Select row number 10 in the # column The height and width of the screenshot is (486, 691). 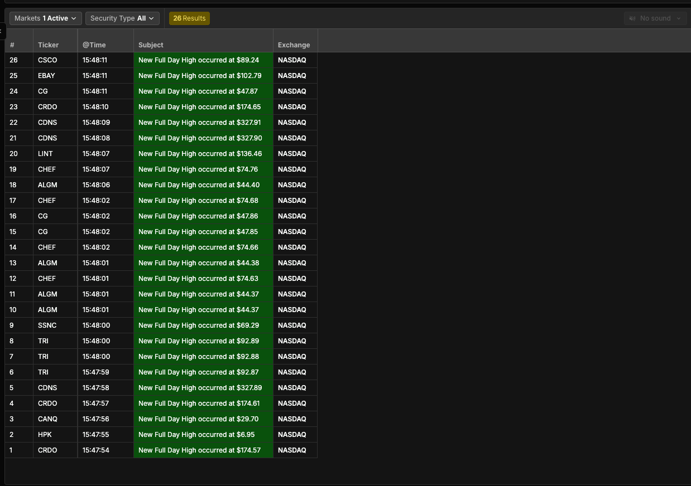pyautogui.click(x=19, y=310)
